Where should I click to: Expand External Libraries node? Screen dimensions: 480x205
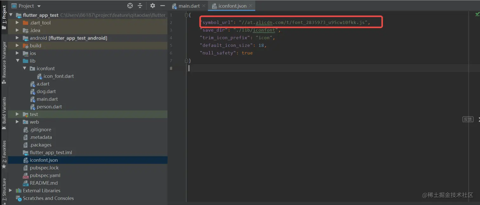click(x=10, y=190)
